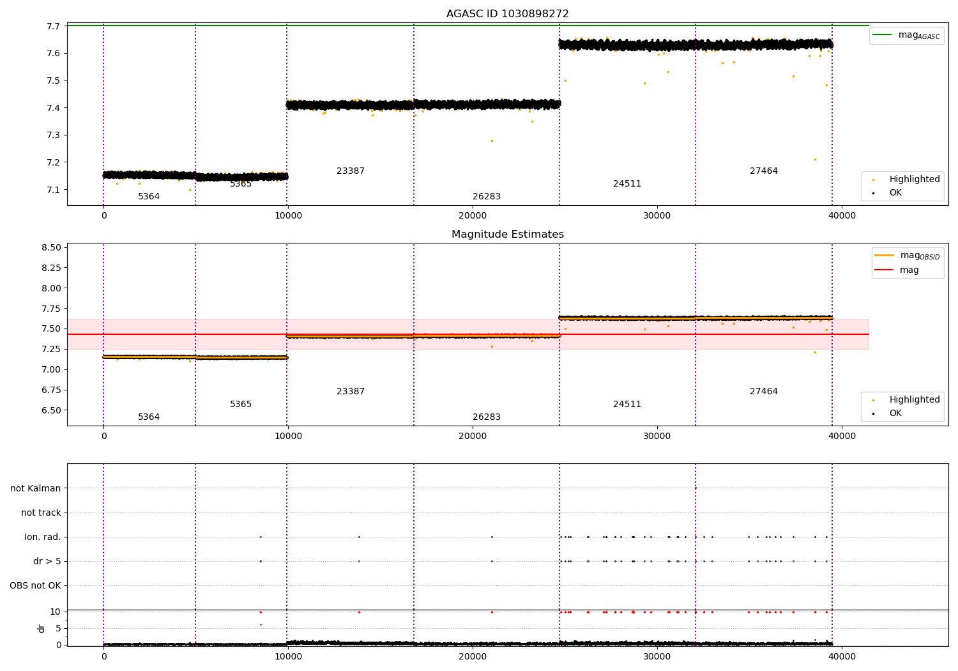Click the 10 tick on dr axis

[56, 612]
